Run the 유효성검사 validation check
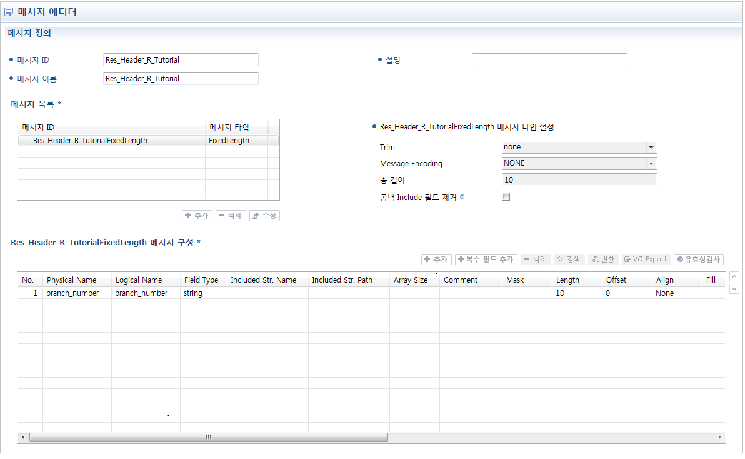 698,259
